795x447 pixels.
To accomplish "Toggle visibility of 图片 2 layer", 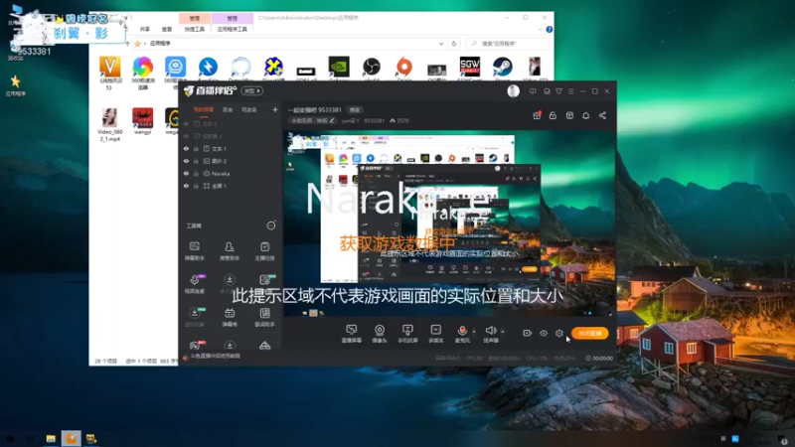I will click(x=186, y=161).
